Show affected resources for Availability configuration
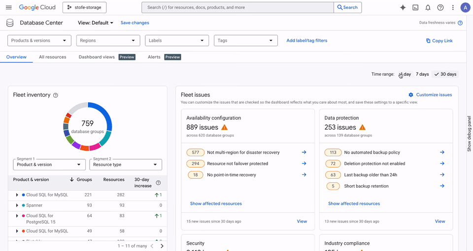This screenshot has height=251, width=473. pyautogui.click(x=216, y=203)
